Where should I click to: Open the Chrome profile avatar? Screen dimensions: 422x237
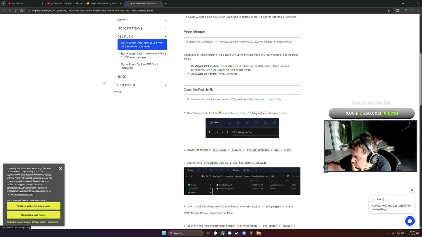coord(412,10)
